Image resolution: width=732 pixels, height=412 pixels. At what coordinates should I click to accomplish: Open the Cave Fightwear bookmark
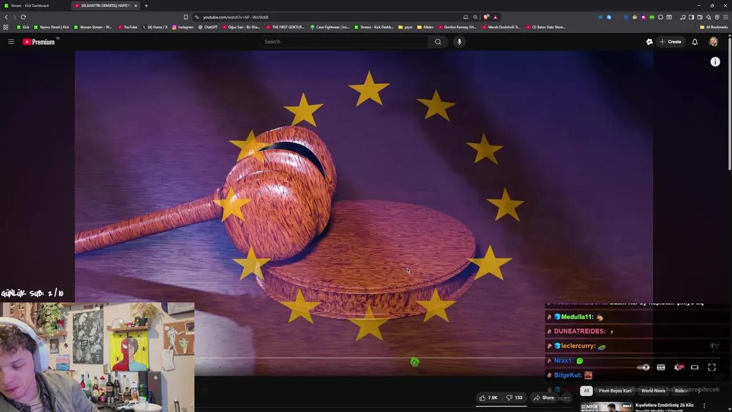click(329, 27)
